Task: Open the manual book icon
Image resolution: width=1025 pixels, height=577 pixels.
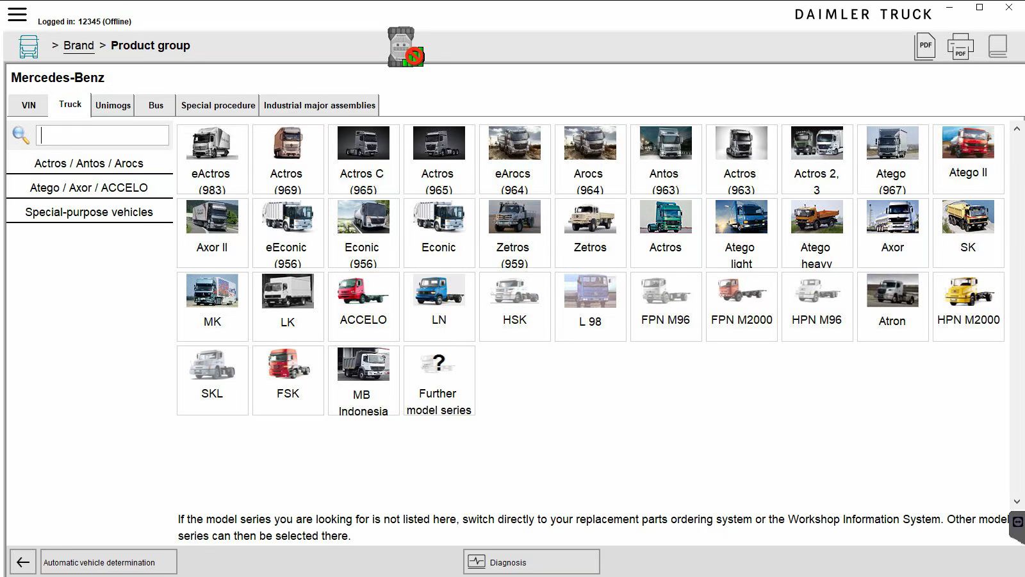Action: pyautogui.click(x=997, y=46)
